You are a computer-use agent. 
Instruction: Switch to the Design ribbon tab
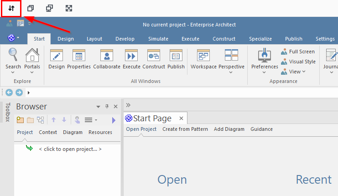66,39
